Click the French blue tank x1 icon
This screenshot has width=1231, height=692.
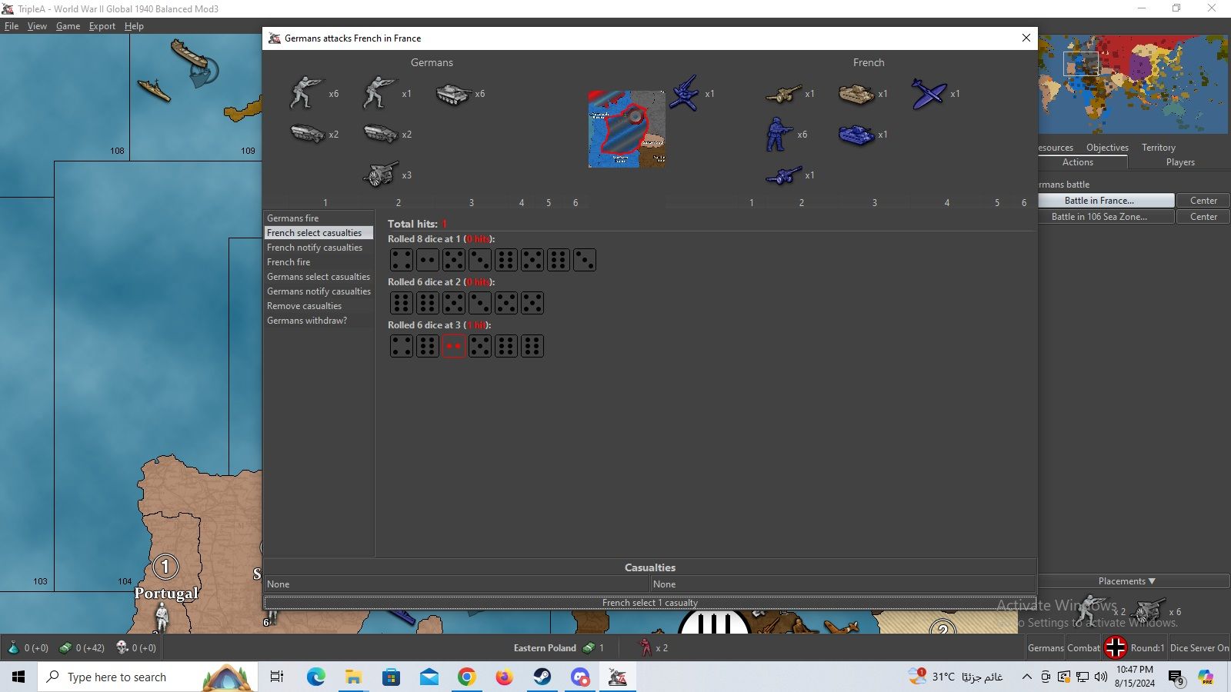pyautogui.click(x=856, y=135)
